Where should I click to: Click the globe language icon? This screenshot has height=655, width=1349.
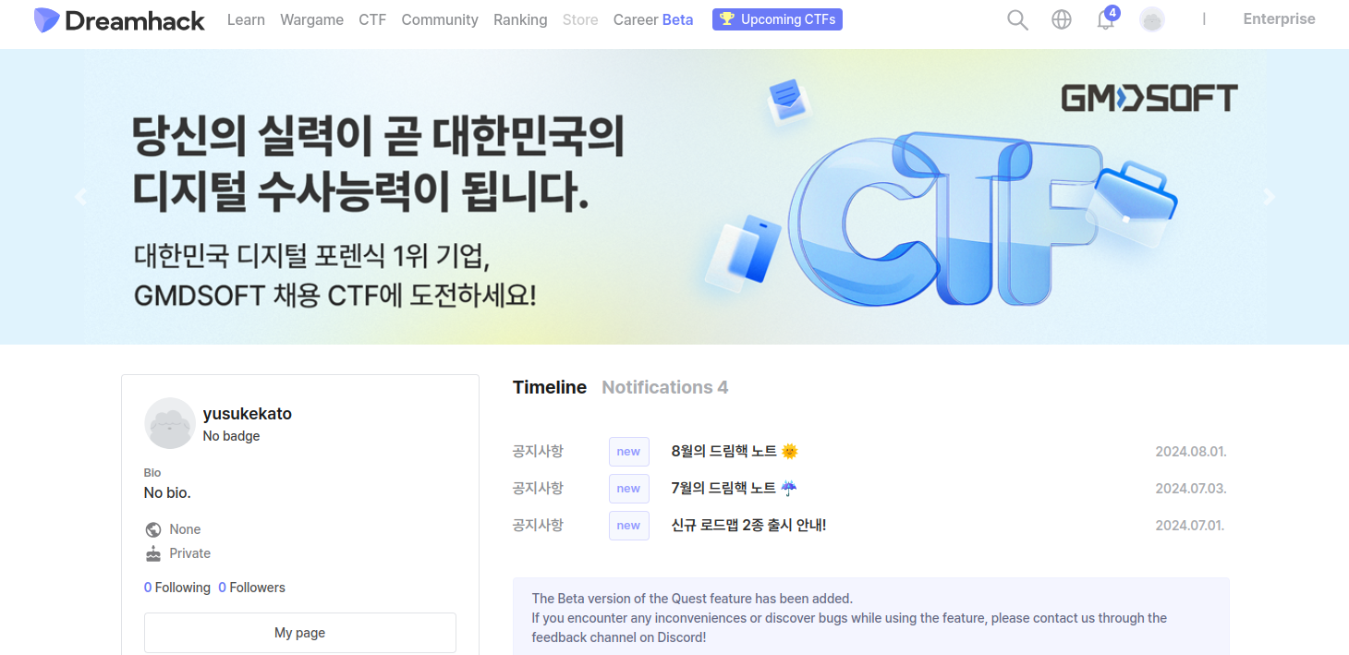[x=1062, y=20]
